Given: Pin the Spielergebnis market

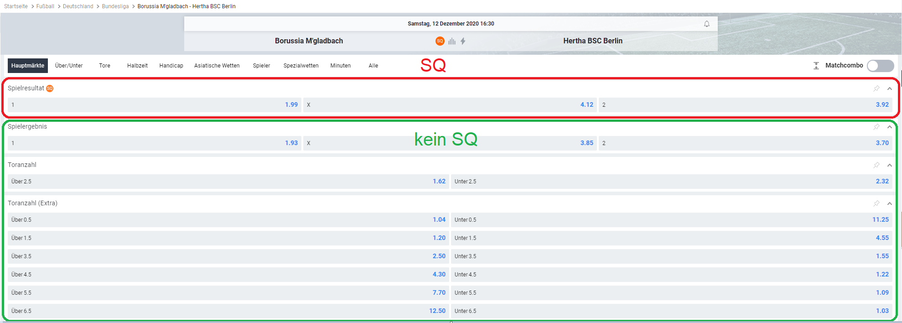Looking at the screenshot, I should (x=876, y=127).
